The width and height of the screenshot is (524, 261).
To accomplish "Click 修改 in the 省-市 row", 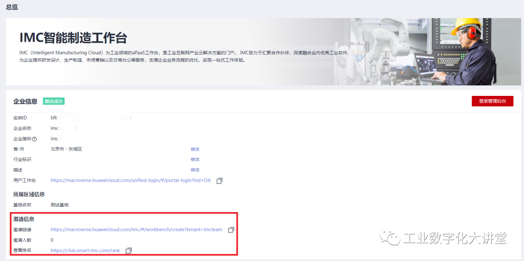I will coord(195,149).
